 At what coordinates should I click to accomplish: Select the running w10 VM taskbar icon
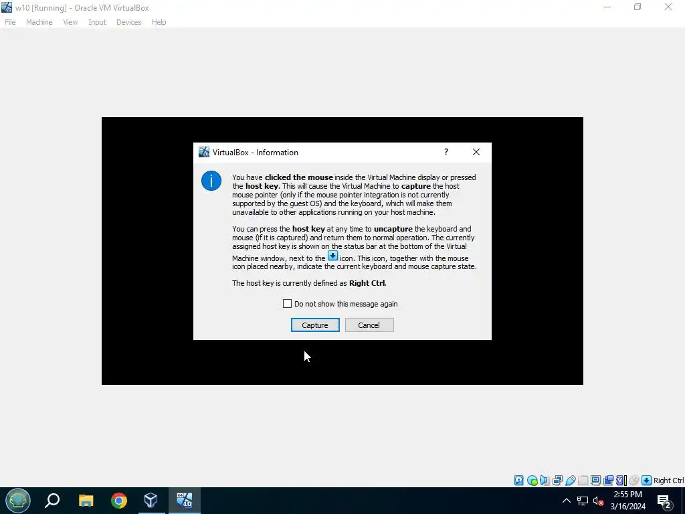tap(185, 501)
